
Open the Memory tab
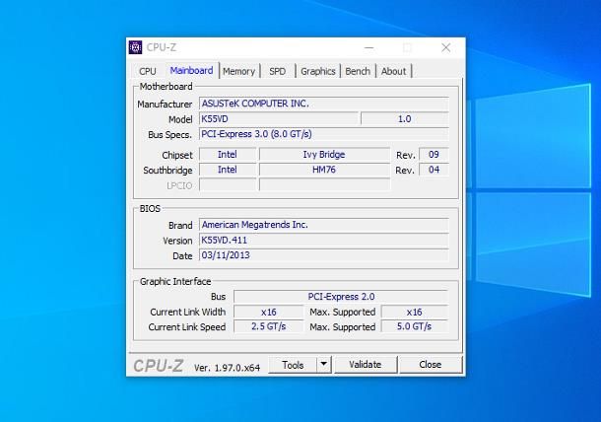point(239,71)
